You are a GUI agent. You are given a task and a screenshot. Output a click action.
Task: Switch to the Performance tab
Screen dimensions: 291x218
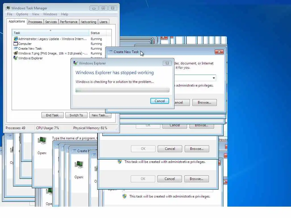point(69,22)
